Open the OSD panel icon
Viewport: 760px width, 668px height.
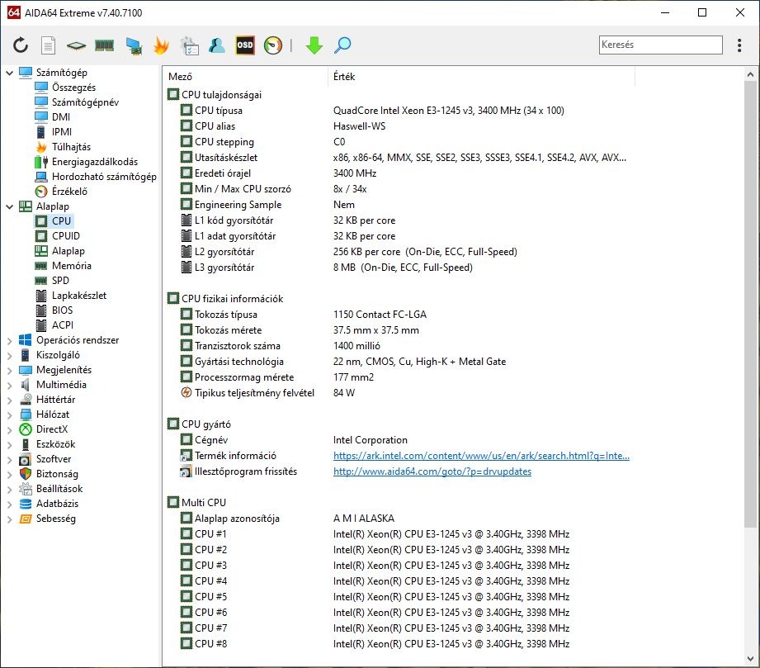245,45
